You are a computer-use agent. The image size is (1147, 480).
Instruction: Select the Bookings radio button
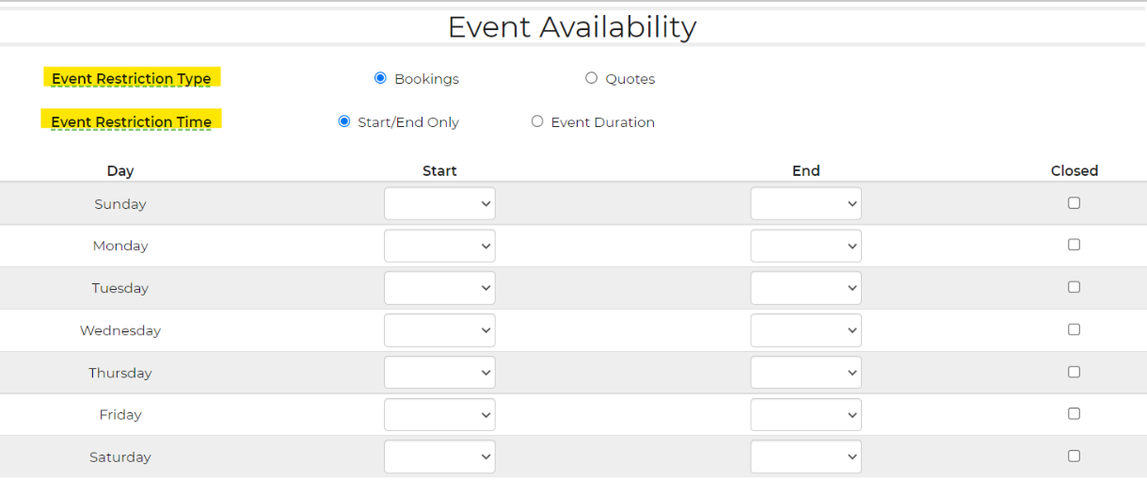click(380, 78)
